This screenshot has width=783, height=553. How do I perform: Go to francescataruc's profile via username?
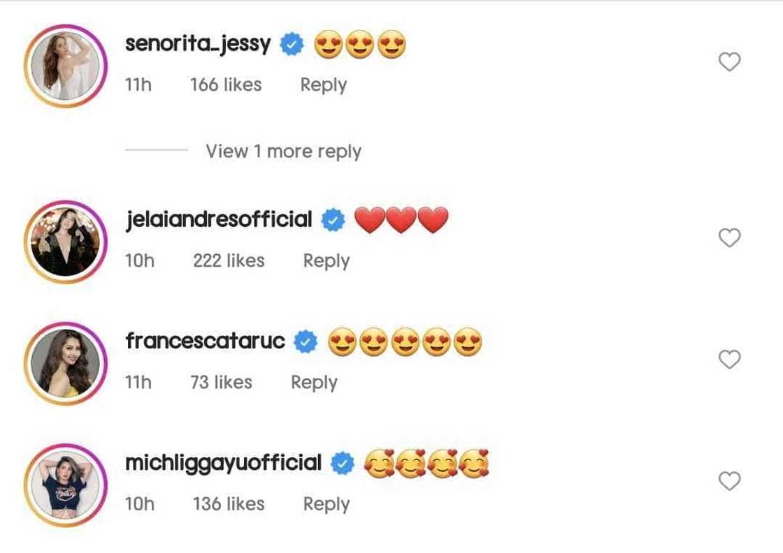click(206, 341)
